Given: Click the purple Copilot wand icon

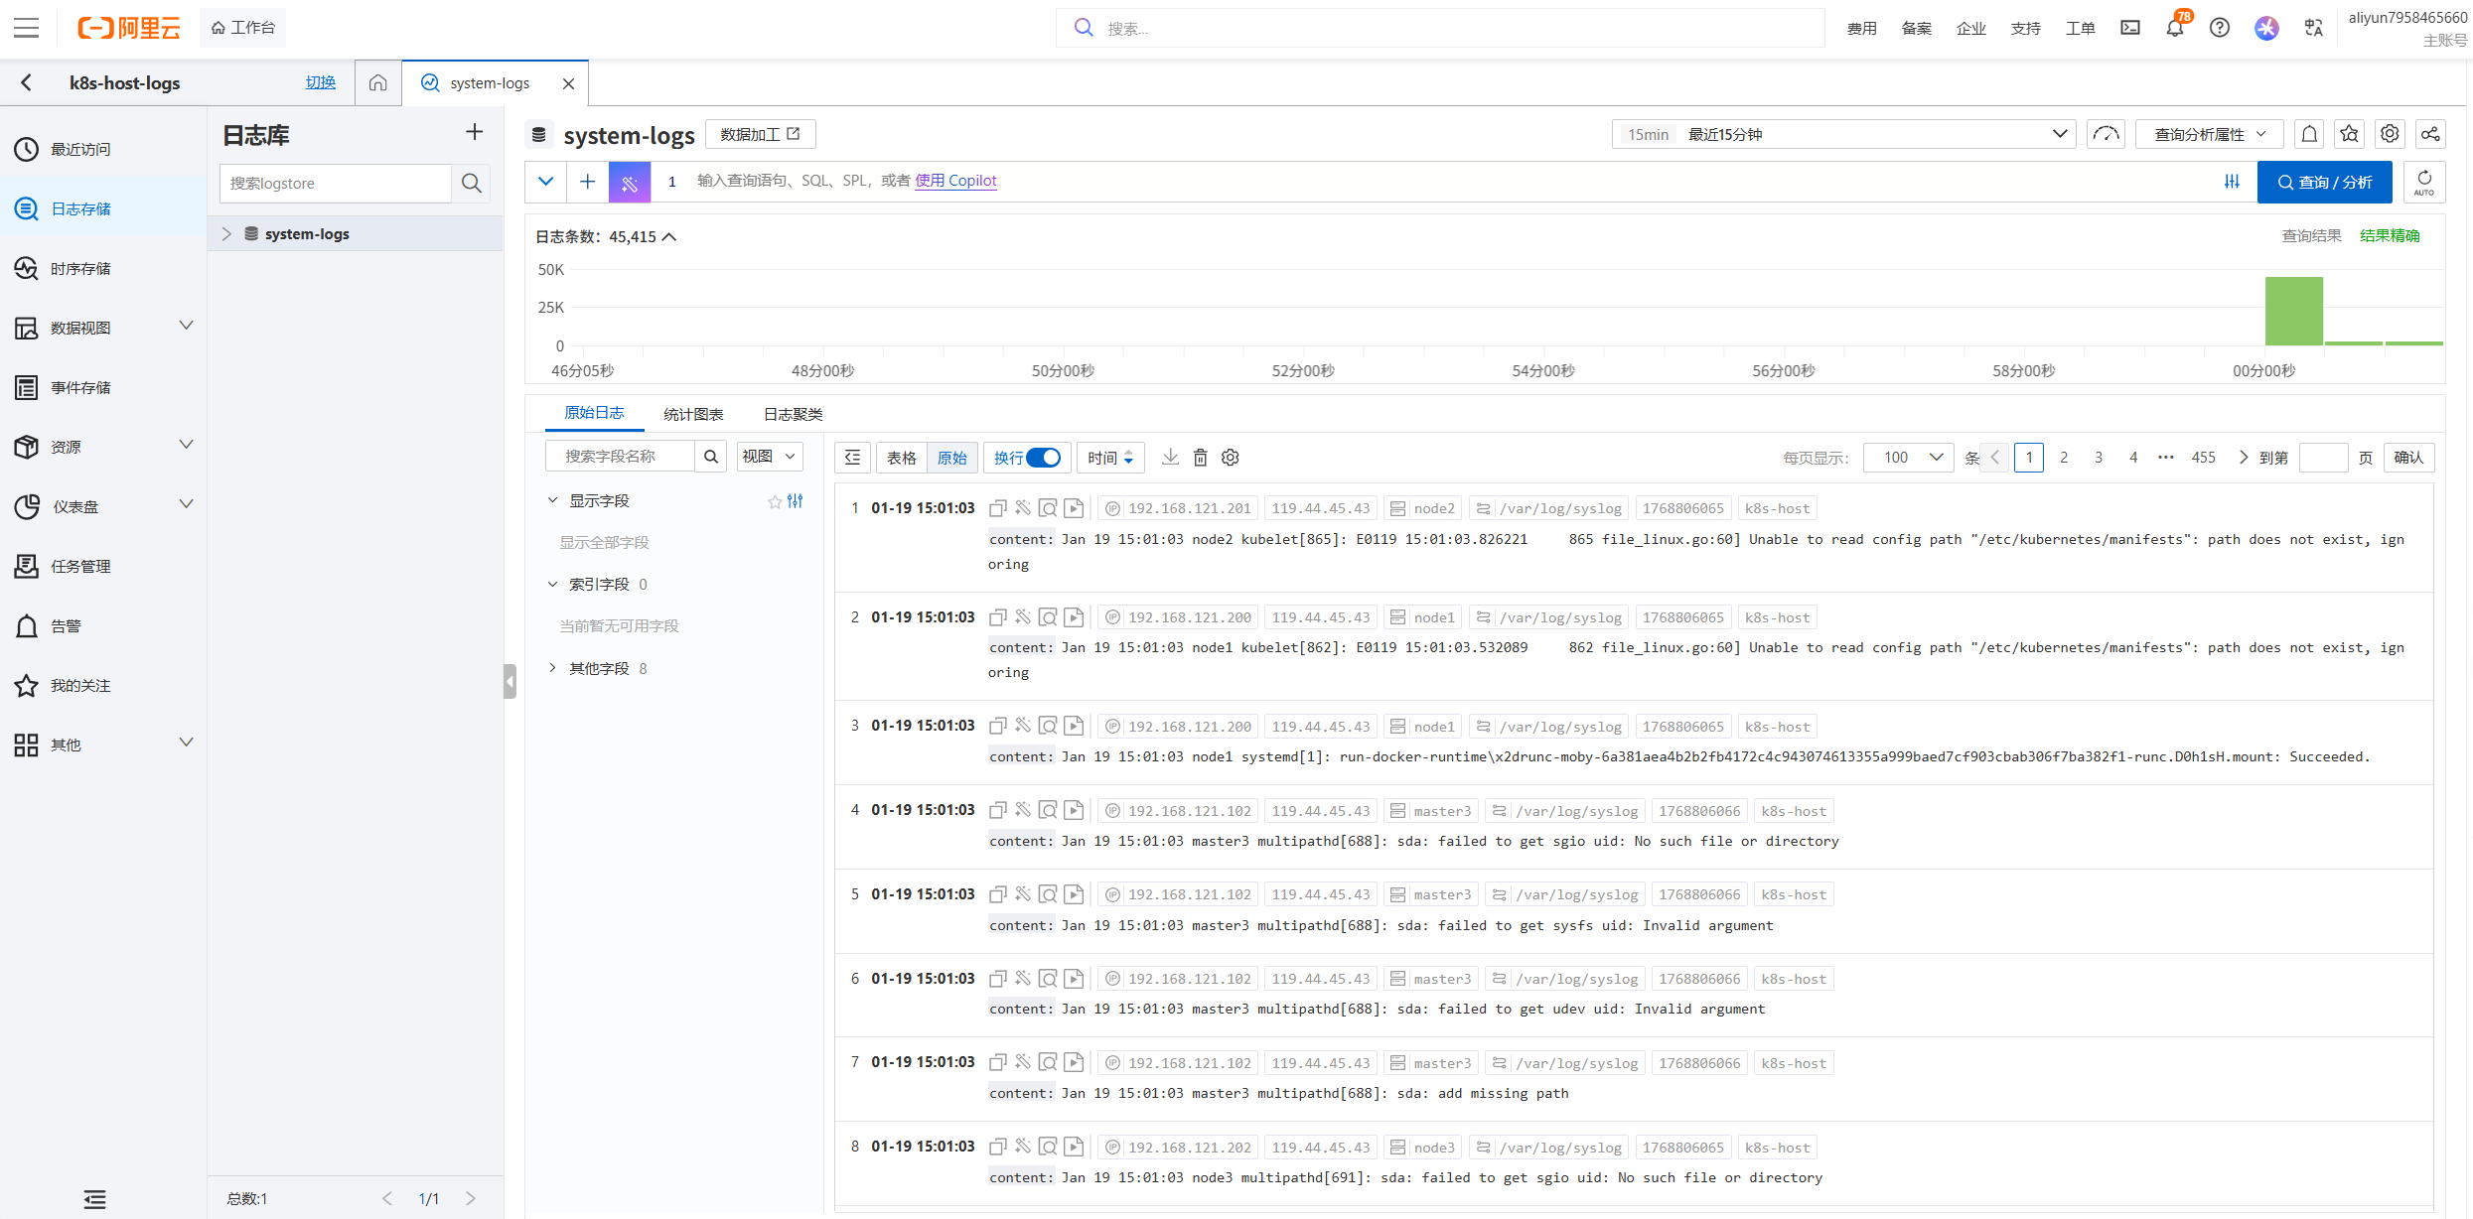Looking at the screenshot, I should [x=630, y=182].
